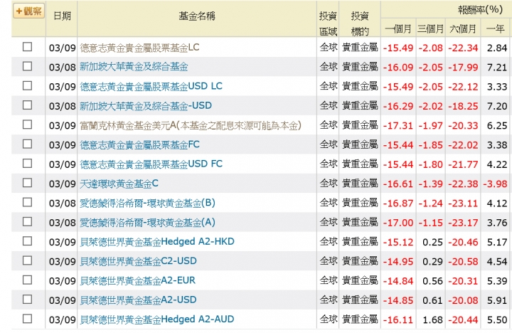The height and width of the screenshot is (333, 512).
Task: Click the 投資標的 column header
Action: (360, 23)
